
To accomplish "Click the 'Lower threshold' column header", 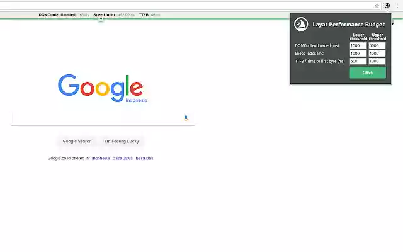I will tap(358, 37).
